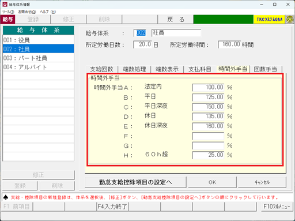Image resolution: width=295 pixels, height=221 pixels.
Task: Click the 休日深夜 label text
Action: click(156, 125)
